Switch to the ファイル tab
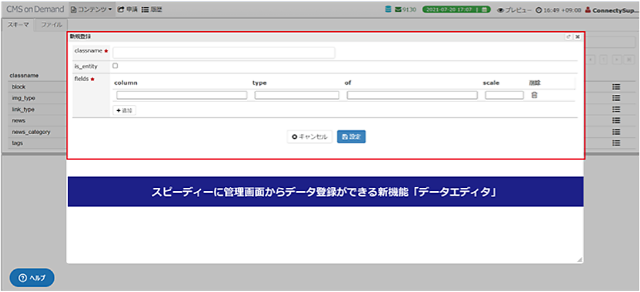 point(51,25)
